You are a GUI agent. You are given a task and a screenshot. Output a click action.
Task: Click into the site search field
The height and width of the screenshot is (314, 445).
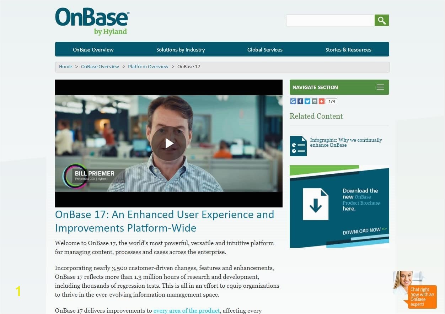click(331, 20)
